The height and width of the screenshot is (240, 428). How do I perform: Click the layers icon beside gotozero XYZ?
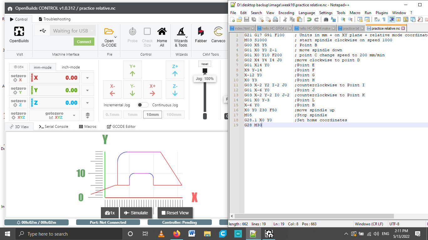[x=87, y=115]
